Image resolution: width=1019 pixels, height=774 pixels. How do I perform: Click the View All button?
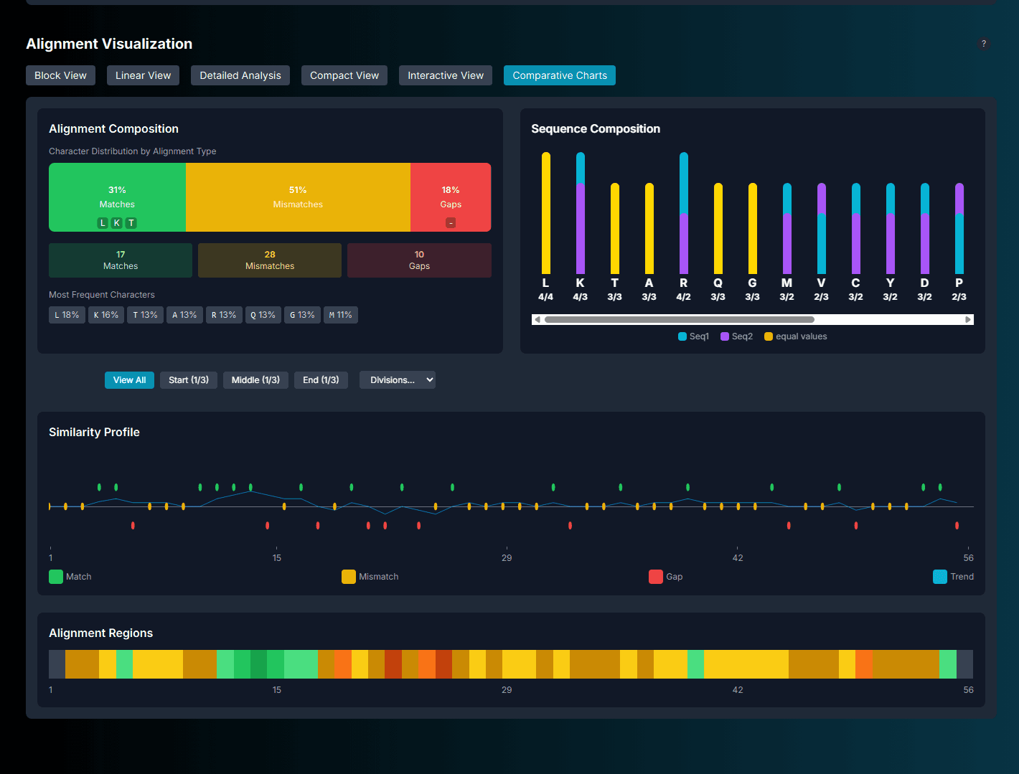[x=129, y=379]
